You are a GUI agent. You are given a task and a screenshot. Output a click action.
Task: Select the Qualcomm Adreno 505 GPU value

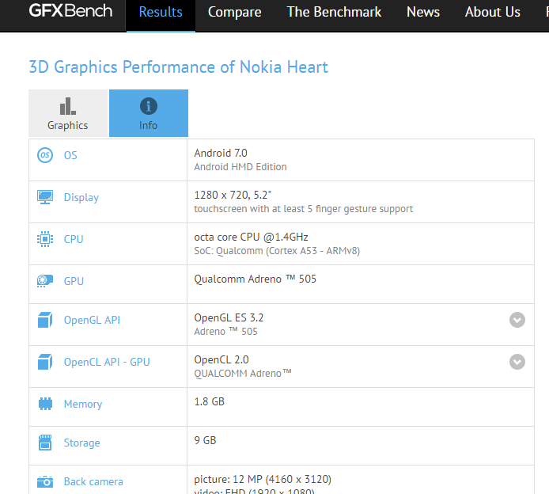click(256, 279)
